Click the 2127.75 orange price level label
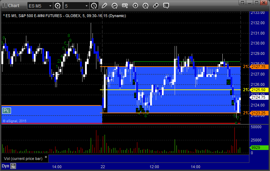Viewport: 270px width, 171px height. coord(254,67)
